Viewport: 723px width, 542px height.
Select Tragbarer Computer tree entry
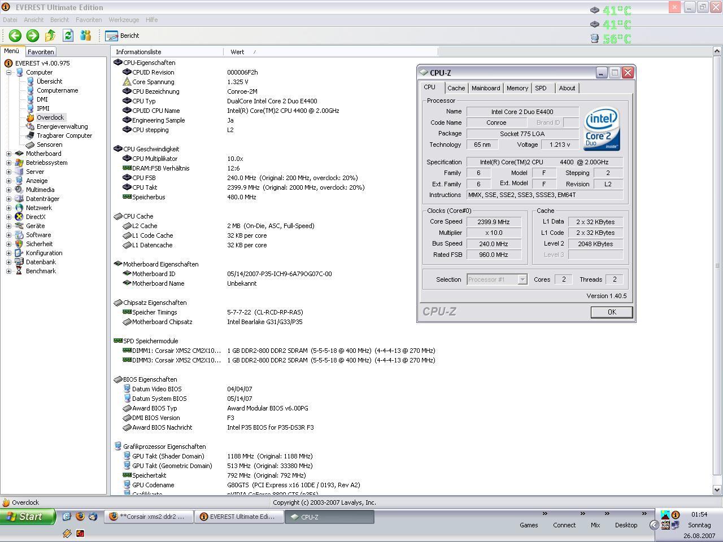(64, 135)
